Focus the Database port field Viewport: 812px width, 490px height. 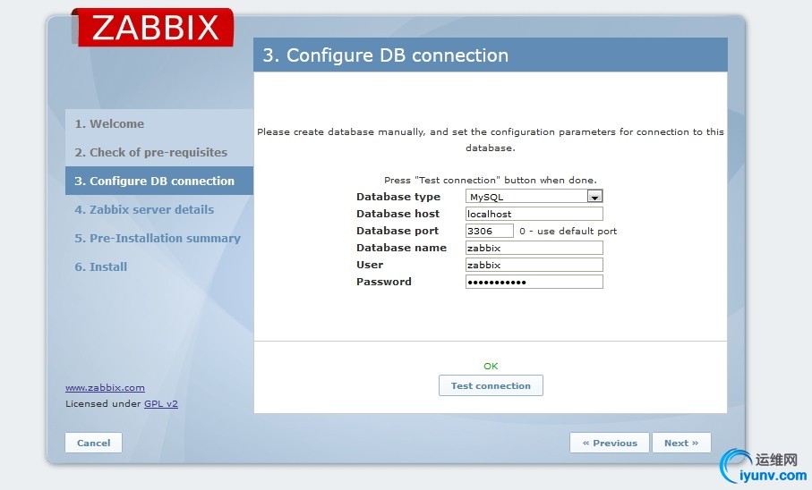click(x=490, y=231)
